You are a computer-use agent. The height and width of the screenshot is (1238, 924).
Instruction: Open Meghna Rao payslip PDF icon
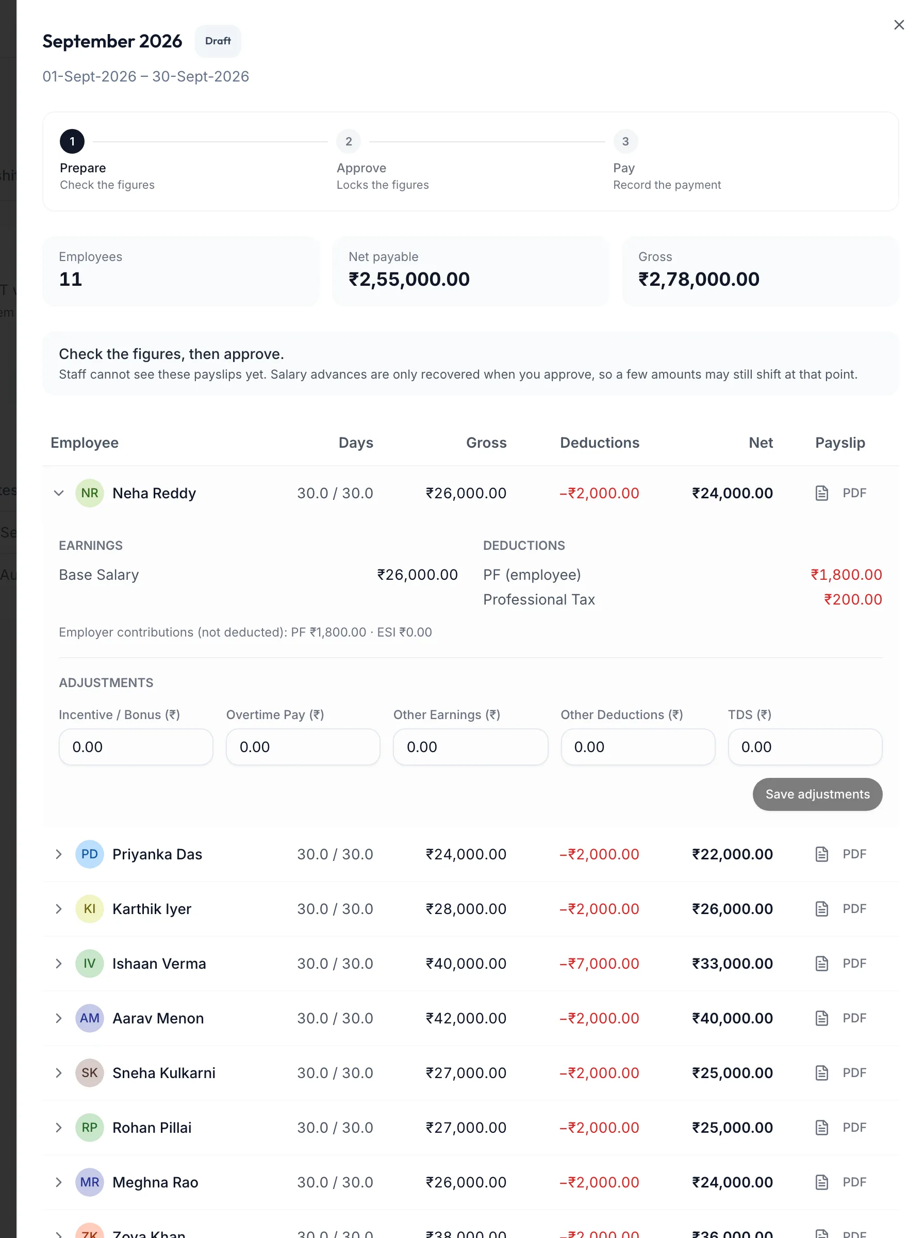(821, 1182)
